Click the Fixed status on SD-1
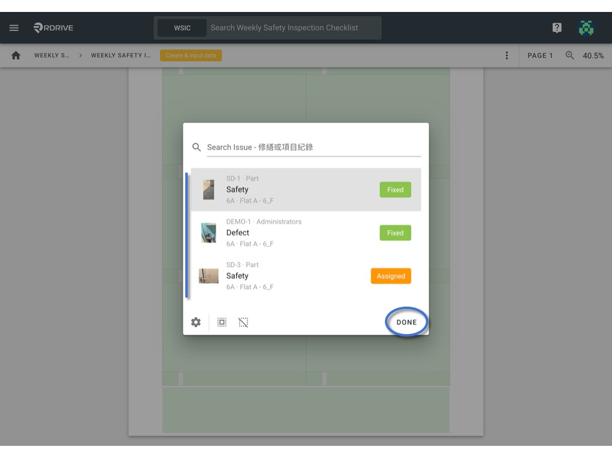 coord(395,189)
